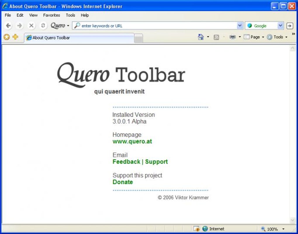Close the Internet Explorer window
298x234 pixels.
(x=292, y=6)
